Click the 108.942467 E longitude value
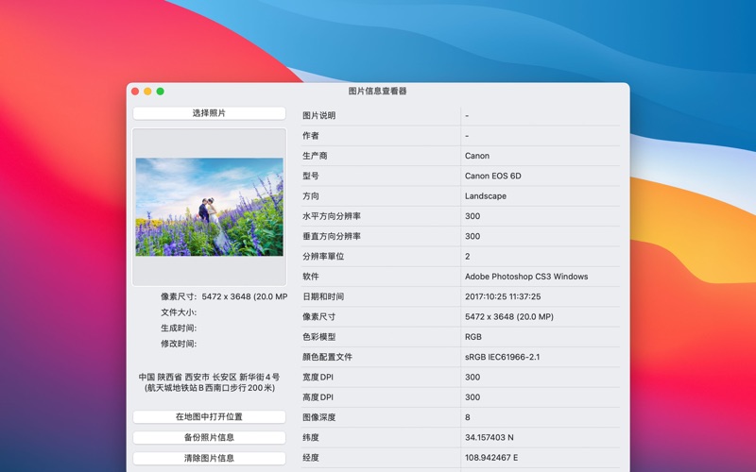 [491, 458]
